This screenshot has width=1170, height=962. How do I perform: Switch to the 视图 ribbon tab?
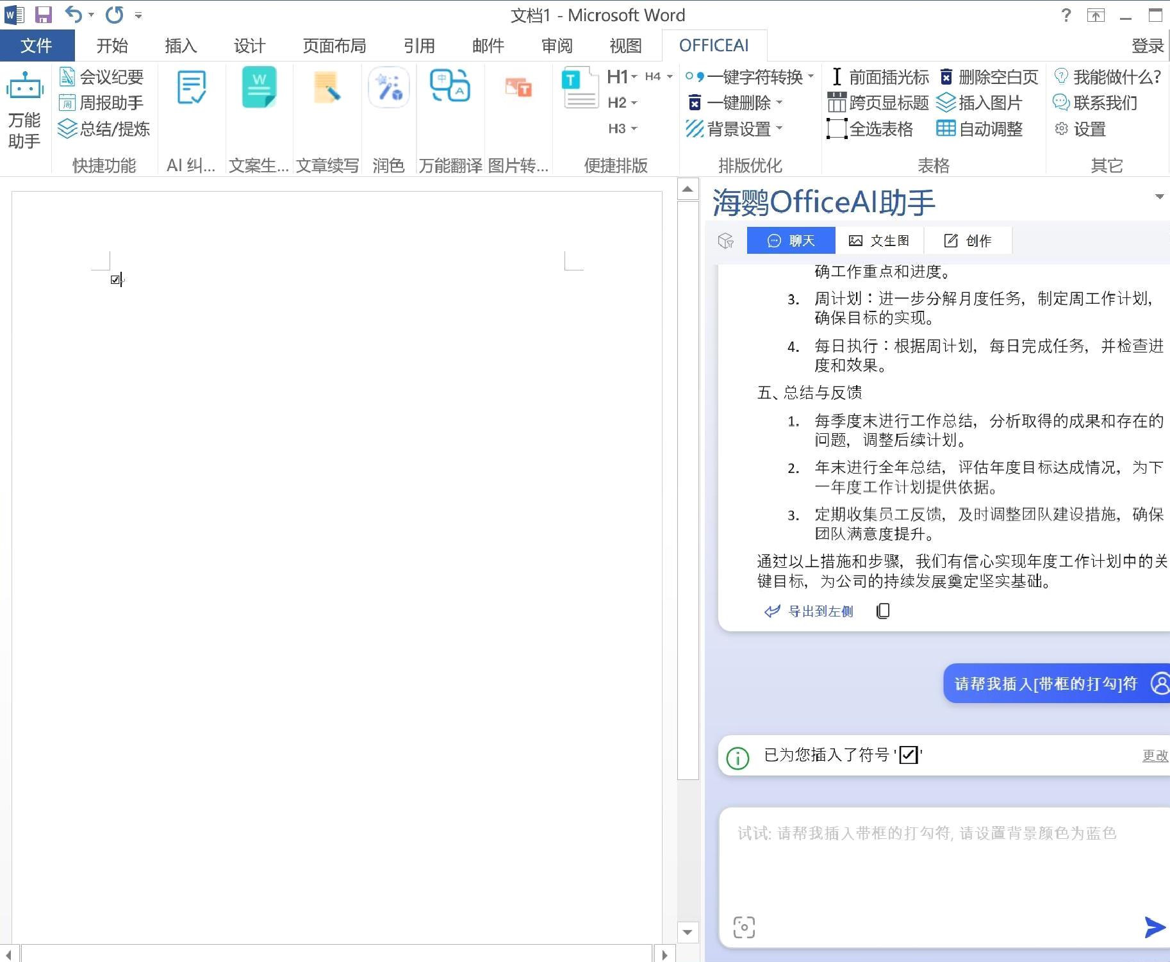625,46
